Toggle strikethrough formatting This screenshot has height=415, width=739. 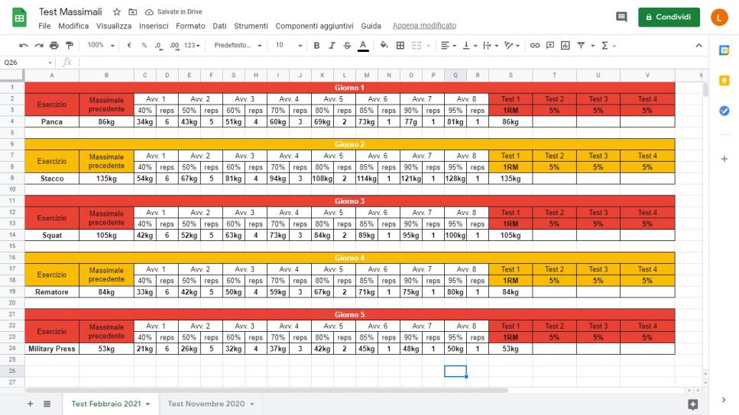pos(347,46)
